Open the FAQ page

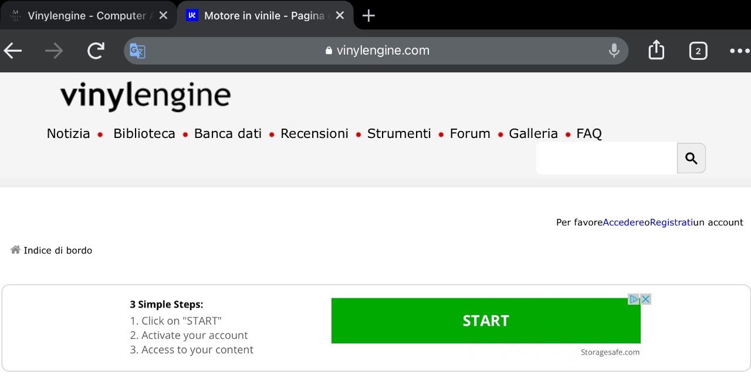tap(589, 134)
